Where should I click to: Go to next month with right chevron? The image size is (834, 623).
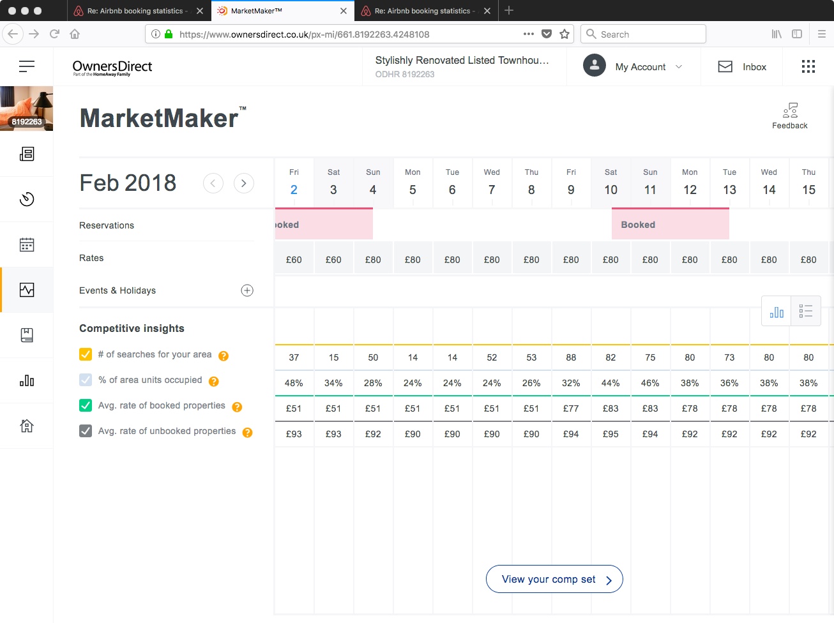tap(243, 183)
